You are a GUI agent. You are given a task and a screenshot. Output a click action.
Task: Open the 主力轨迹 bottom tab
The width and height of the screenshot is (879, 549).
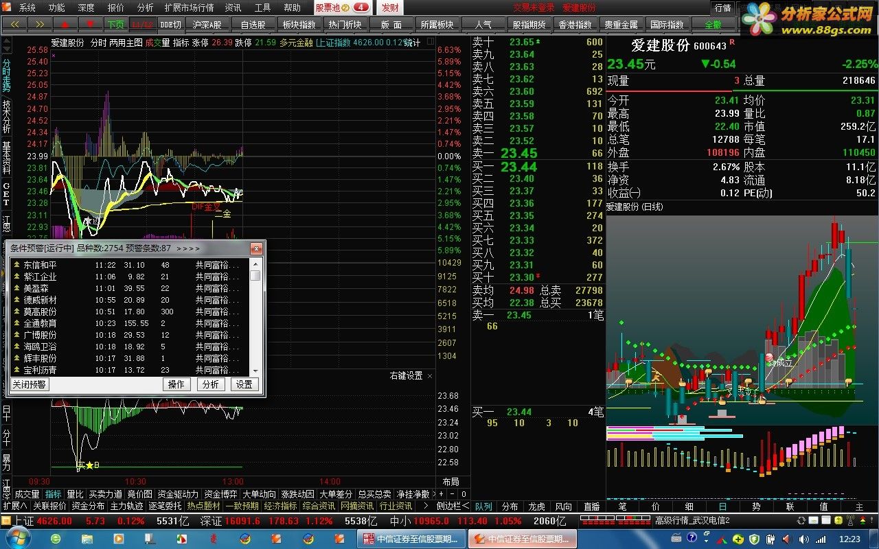(x=127, y=506)
